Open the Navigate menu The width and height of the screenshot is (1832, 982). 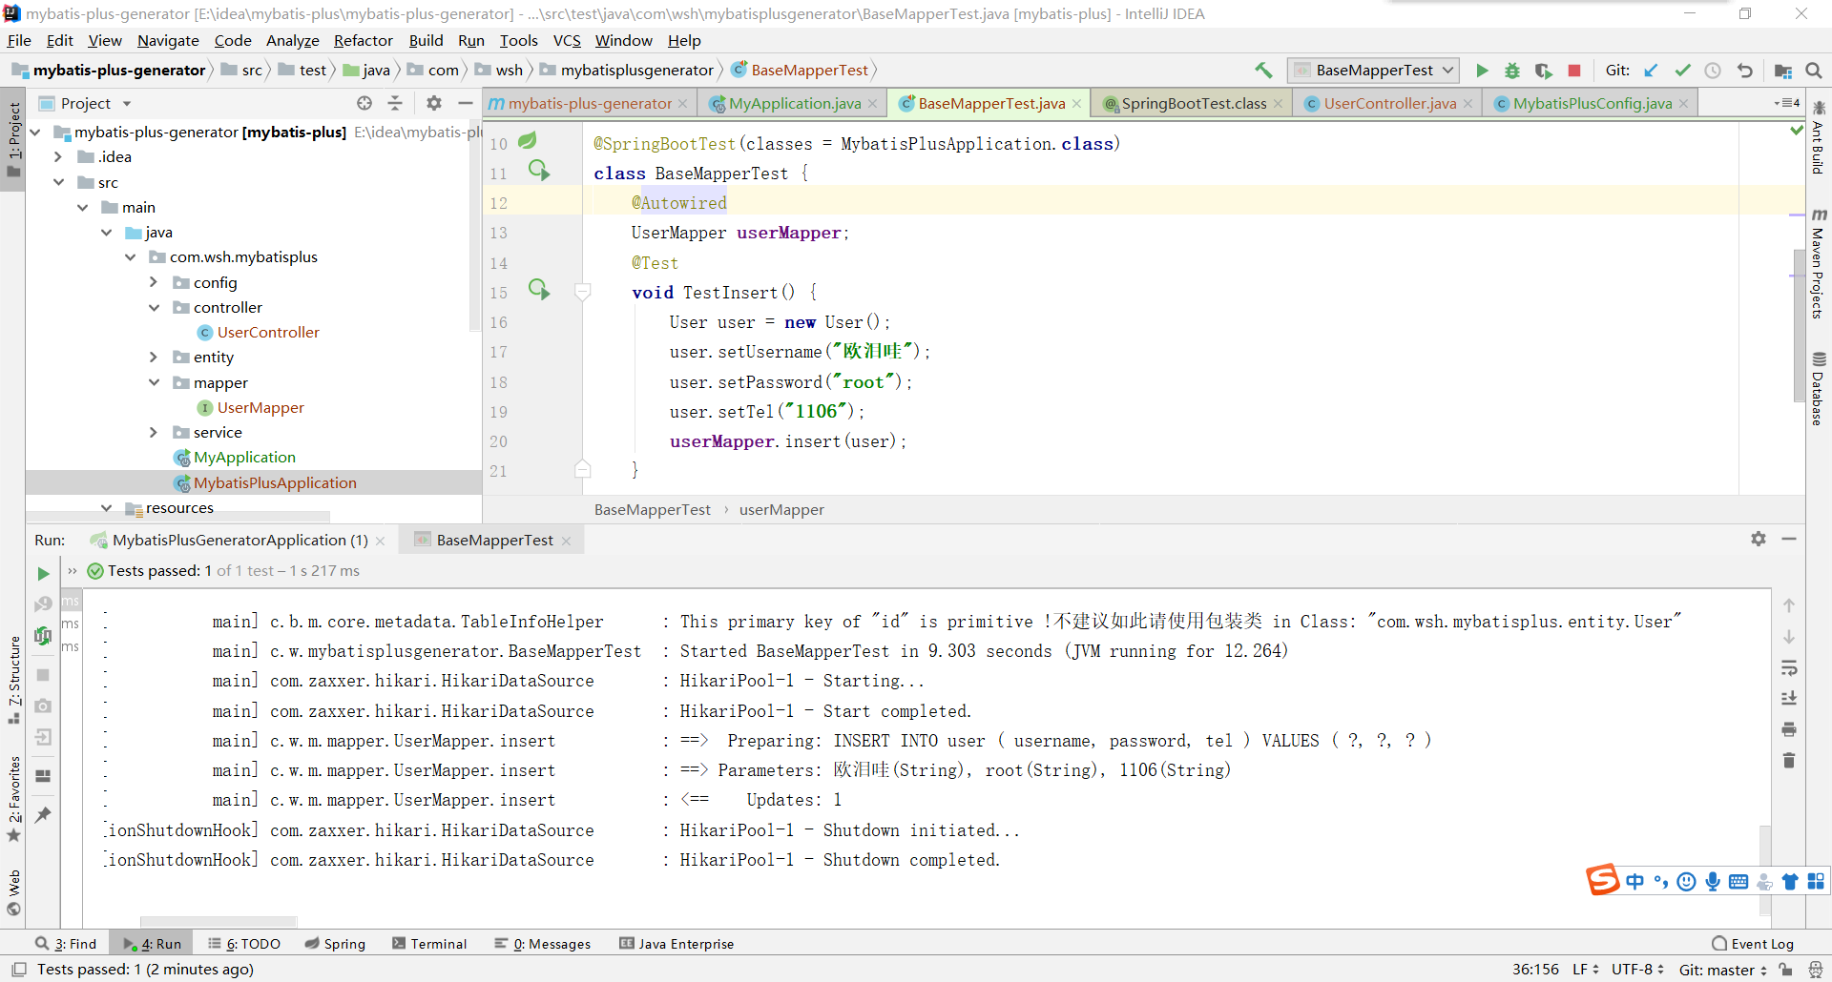tap(168, 40)
